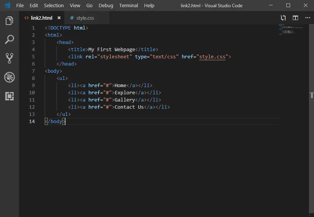This screenshot has width=314, height=217.
Task: Click line number 5 in gutter
Action: [x=33, y=57]
